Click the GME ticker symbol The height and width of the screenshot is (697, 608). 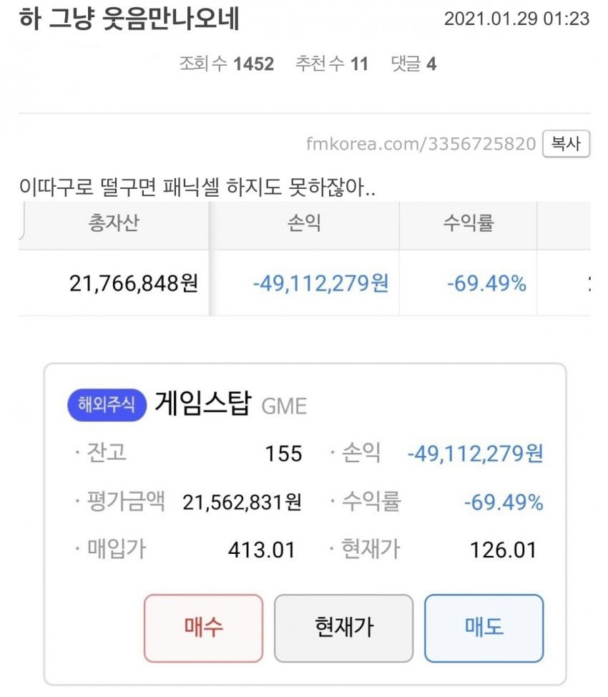(x=284, y=406)
